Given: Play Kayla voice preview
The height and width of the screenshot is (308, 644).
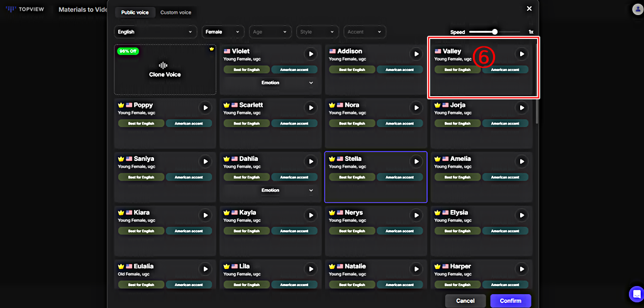Looking at the screenshot, I should 311,215.
